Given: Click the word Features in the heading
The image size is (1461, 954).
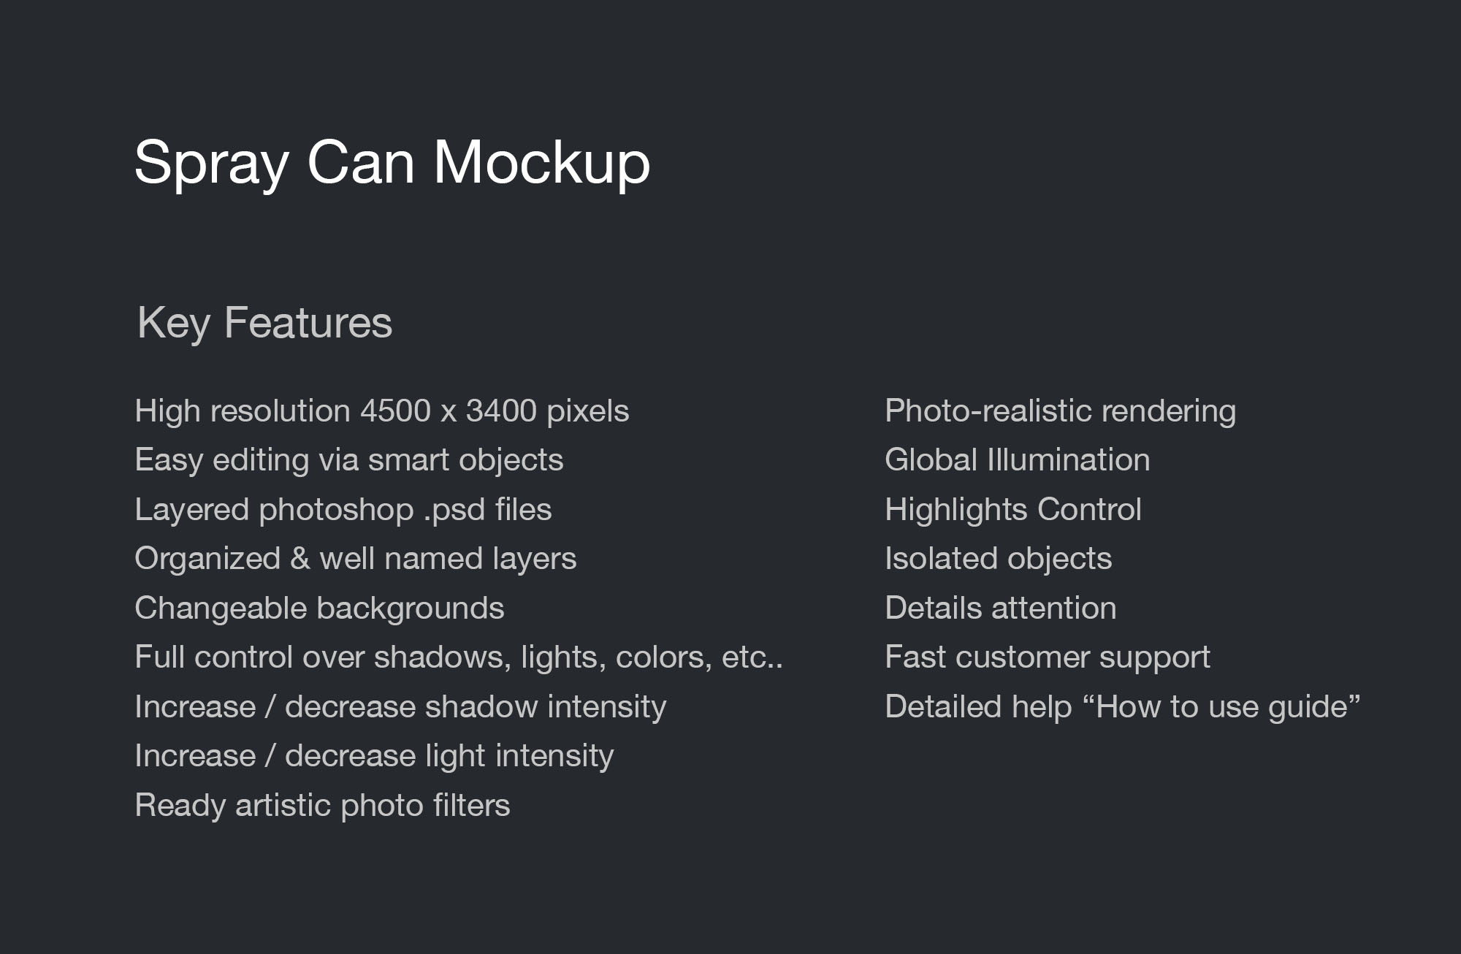Looking at the screenshot, I should pos(308,323).
